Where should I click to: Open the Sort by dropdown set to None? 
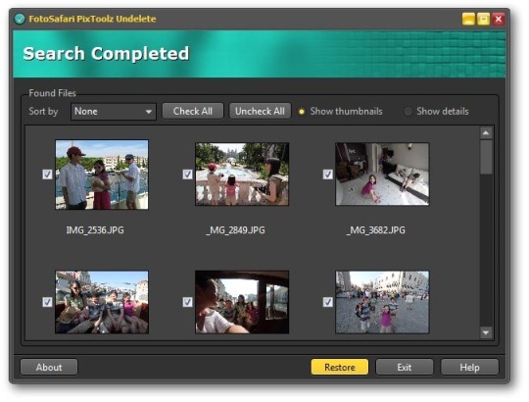tap(114, 112)
